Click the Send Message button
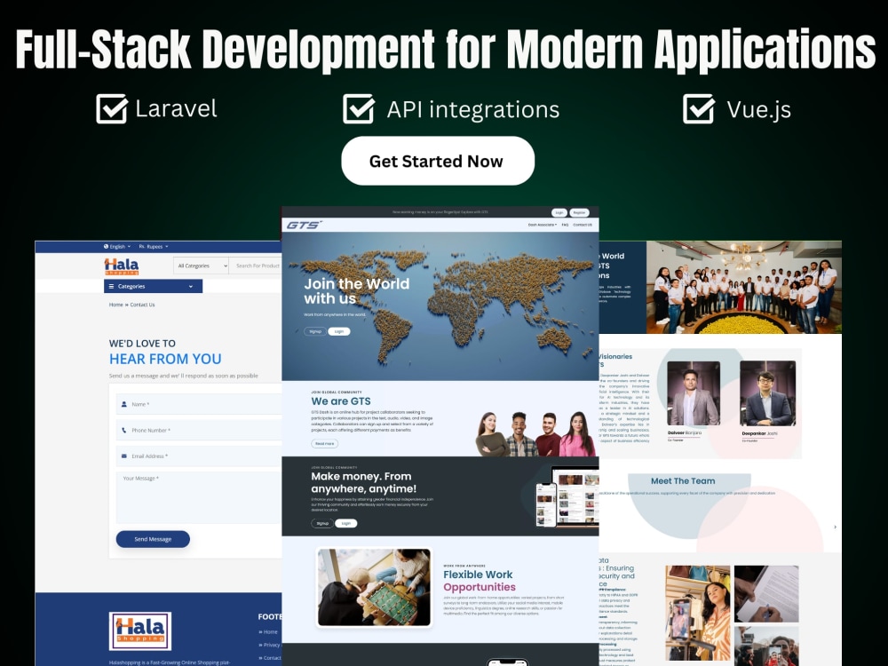 152,539
